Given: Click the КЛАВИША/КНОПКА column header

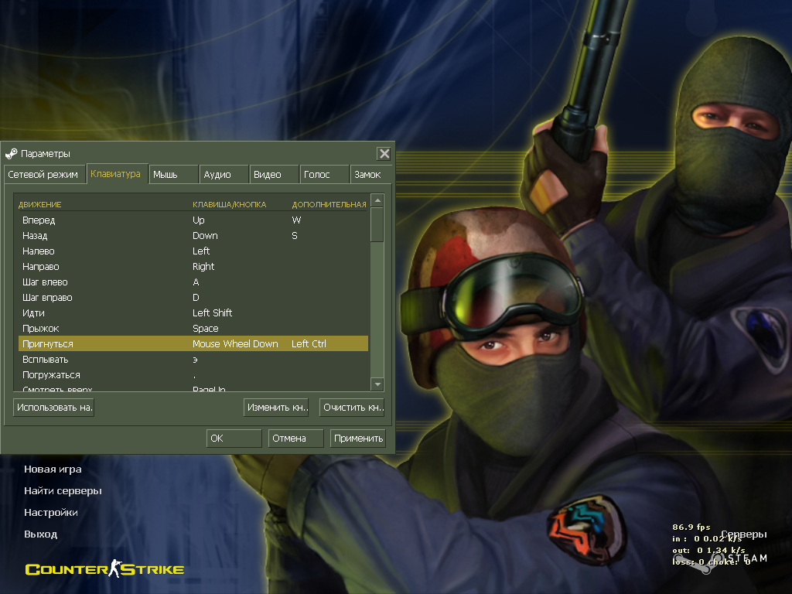Looking at the screenshot, I should point(229,204).
